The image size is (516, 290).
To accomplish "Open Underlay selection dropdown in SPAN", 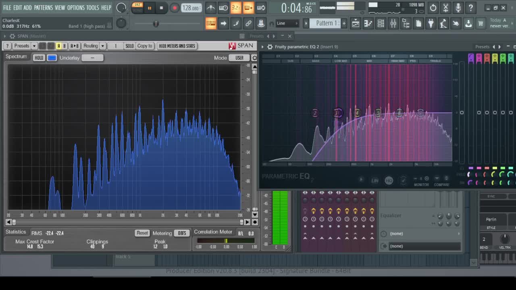I will (92, 58).
